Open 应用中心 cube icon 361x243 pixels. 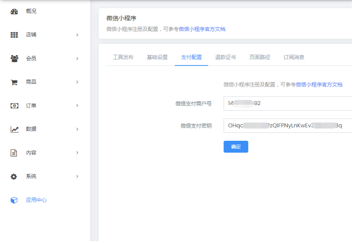pos(14,200)
